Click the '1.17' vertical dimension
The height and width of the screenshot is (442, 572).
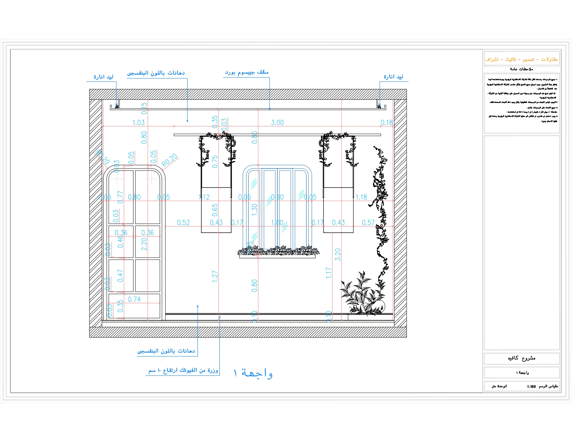pyautogui.click(x=329, y=273)
